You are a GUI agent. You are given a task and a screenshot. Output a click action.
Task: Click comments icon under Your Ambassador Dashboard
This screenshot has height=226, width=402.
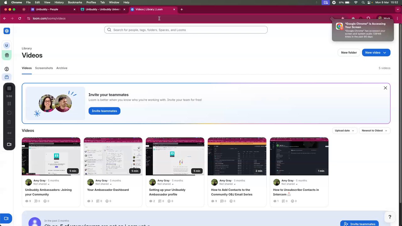coord(98,201)
